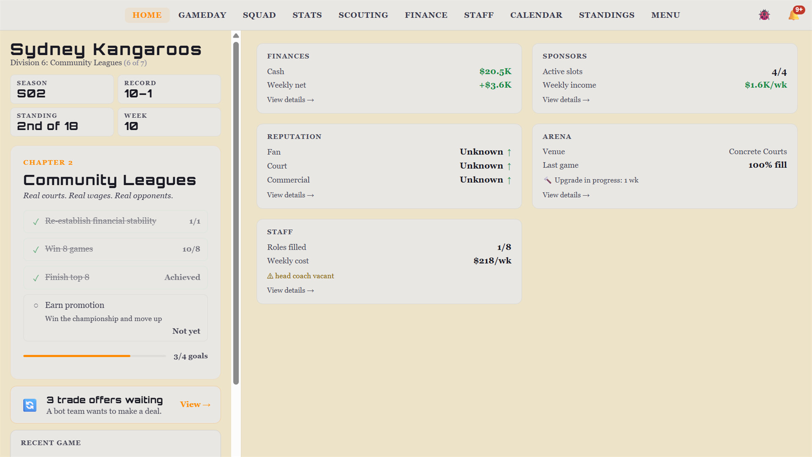Click the checkmark beside Win 8 games
This screenshot has width=812, height=457.
pos(36,250)
